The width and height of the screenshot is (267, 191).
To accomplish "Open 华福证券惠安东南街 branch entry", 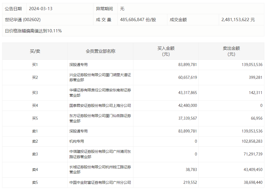I will tap(100, 93).
